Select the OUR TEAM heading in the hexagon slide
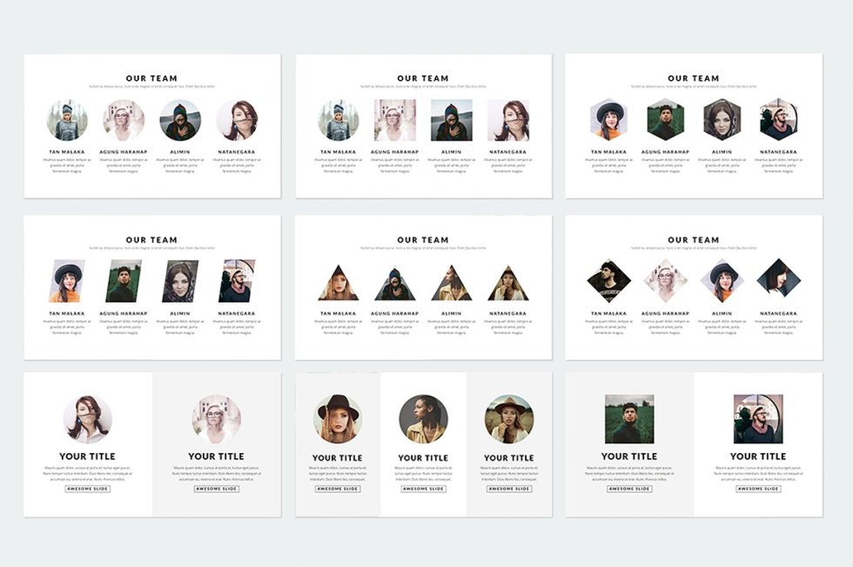This screenshot has height=567, width=853. tap(694, 78)
